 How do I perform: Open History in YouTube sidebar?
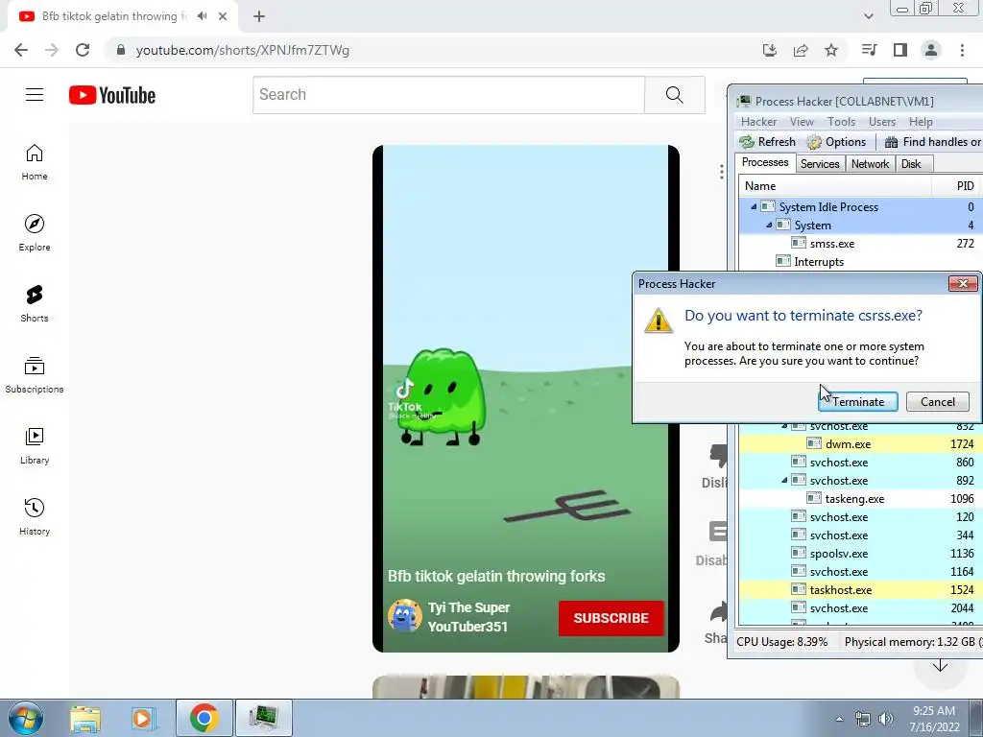(35, 516)
